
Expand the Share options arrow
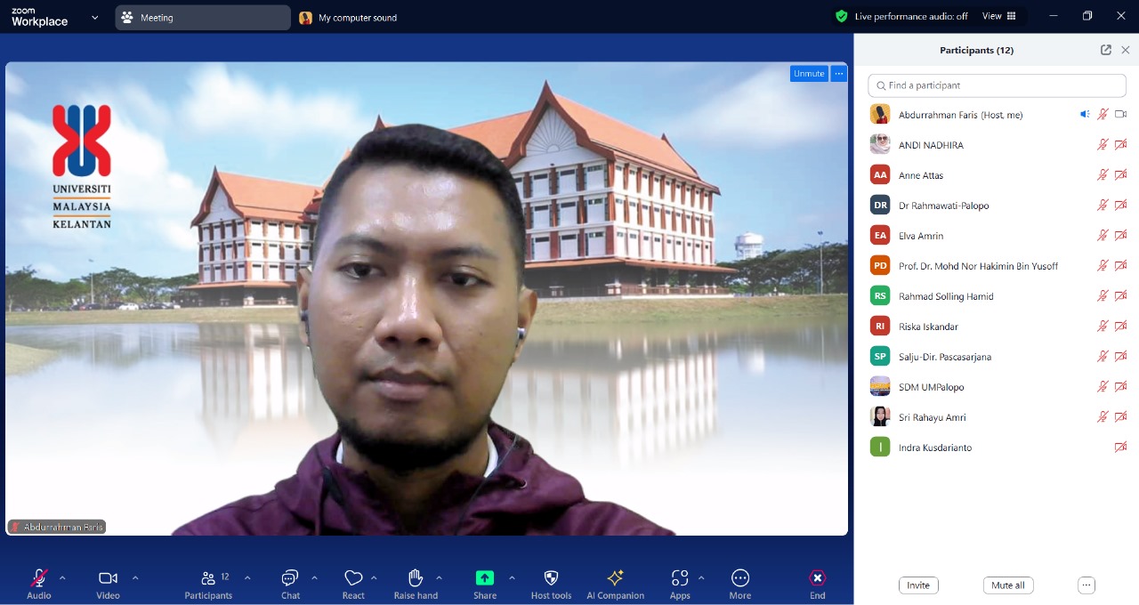[x=512, y=578]
